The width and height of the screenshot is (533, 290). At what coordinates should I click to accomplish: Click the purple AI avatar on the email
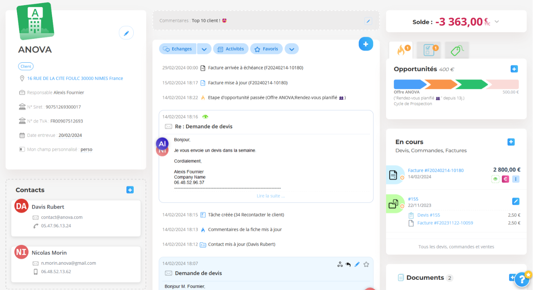163,144
